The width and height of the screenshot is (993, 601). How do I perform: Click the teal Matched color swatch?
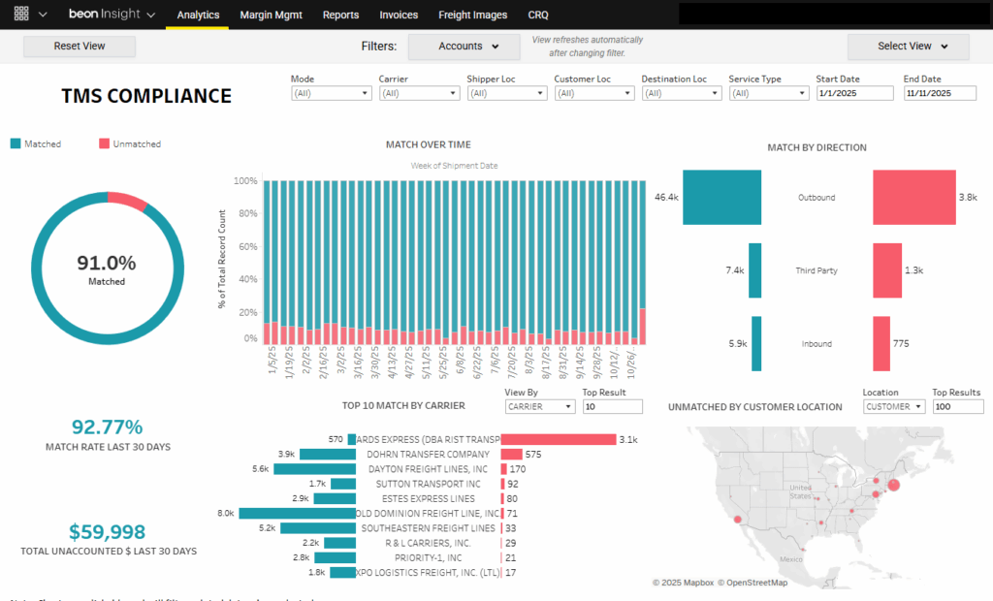pos(14,142)
